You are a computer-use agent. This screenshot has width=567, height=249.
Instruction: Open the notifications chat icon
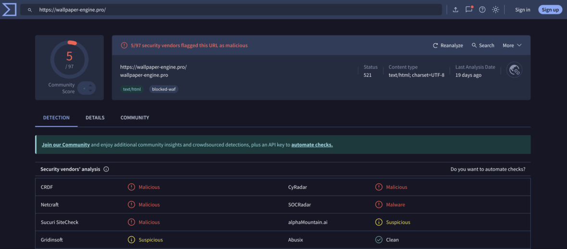pos(469,10)
